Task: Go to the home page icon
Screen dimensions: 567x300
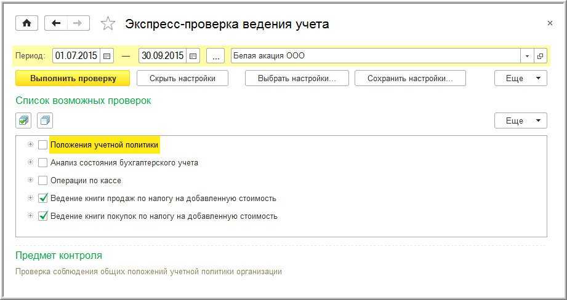Action: (x=26, y=23)
